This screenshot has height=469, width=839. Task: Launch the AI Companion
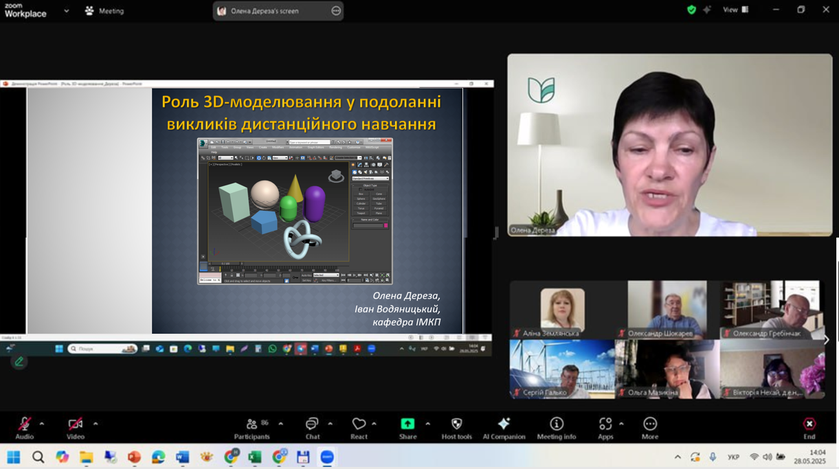click(504, 428)
